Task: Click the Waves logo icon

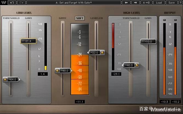Action: pos(4,2)
